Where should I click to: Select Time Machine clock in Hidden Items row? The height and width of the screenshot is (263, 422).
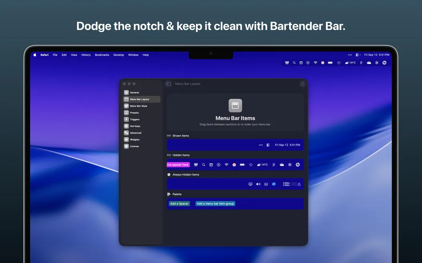[x=251, y=165]
